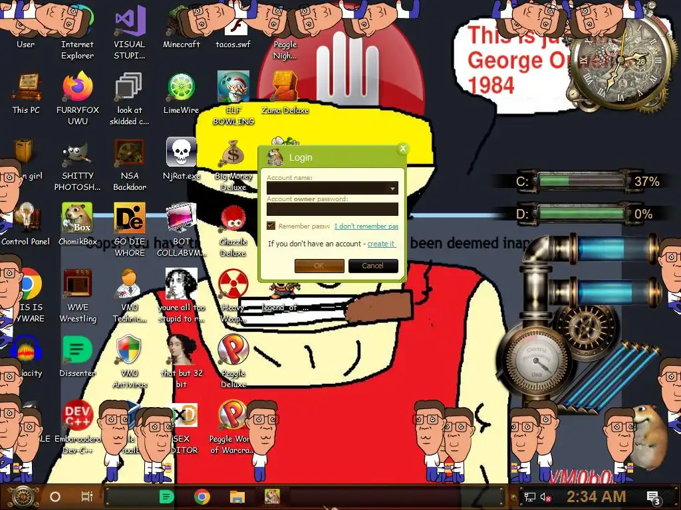Open Task View on the taskbar
The height and width of the screenshot is (510, 681).
pos(87,497)
